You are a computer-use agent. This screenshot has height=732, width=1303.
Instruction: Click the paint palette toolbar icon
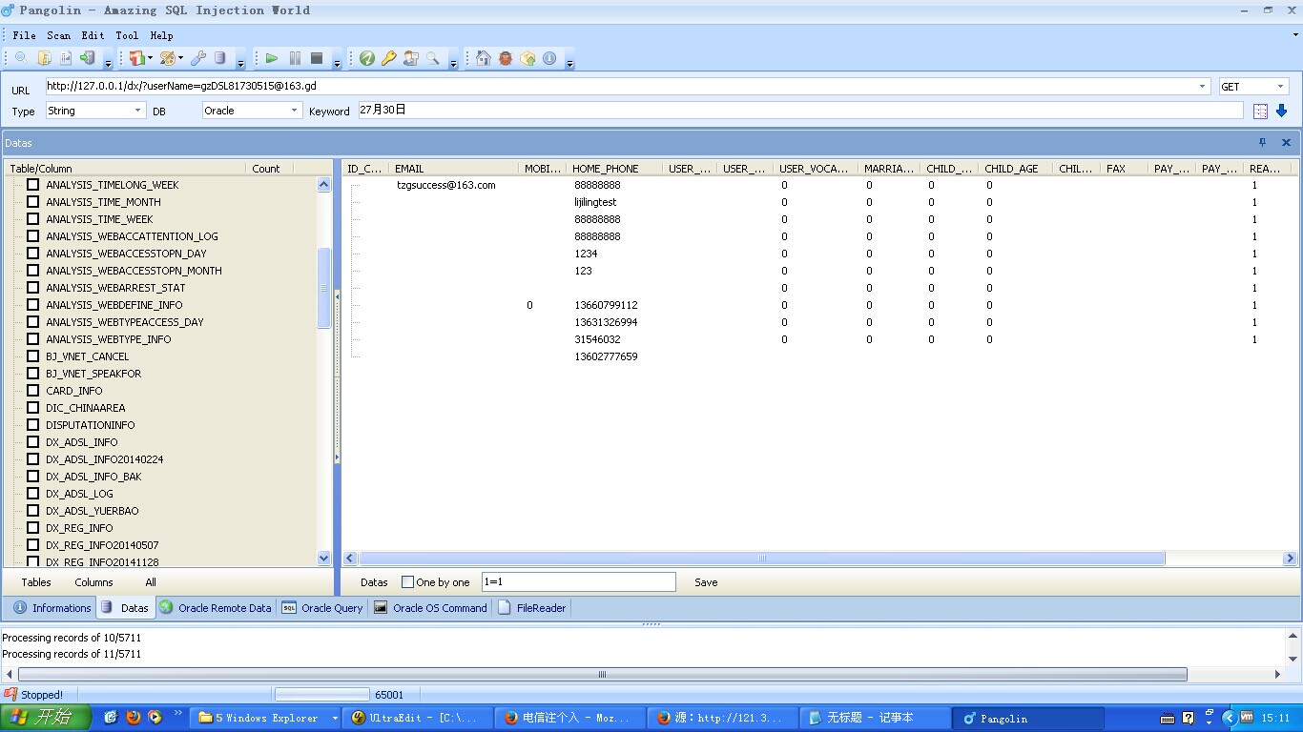pos(167,59)
